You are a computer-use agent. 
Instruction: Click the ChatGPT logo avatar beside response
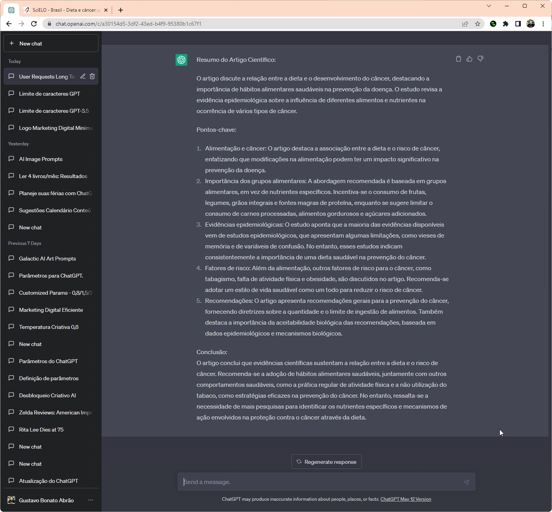point(181,60)
